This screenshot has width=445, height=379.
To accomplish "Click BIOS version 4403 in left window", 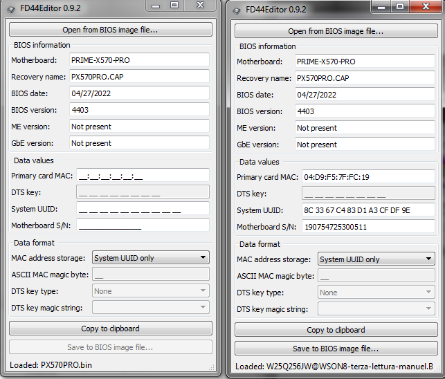I will (139, 109).
